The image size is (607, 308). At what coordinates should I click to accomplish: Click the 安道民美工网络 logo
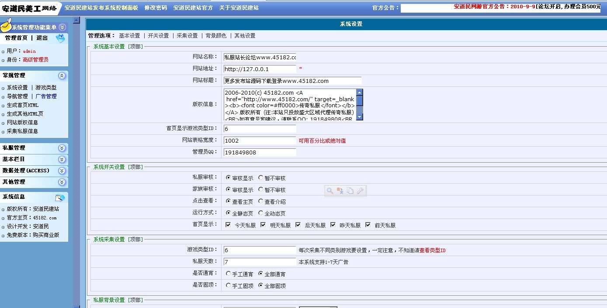click(x=28, y=7)
